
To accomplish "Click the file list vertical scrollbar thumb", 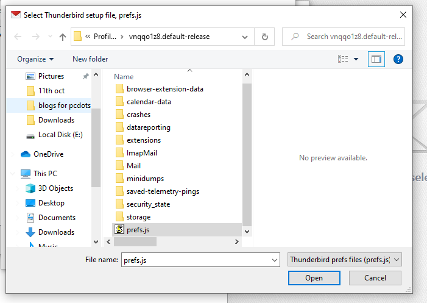I will (247, 155).
